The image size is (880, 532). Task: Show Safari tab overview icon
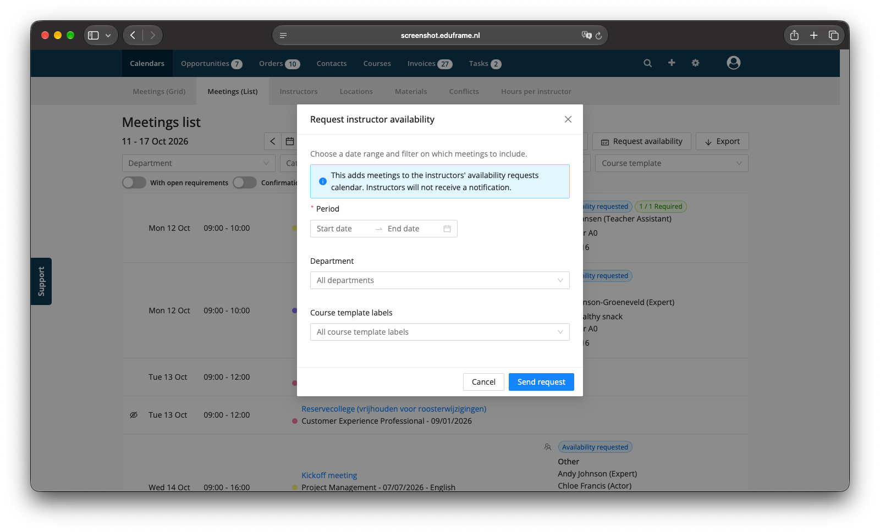click(834, 35)
